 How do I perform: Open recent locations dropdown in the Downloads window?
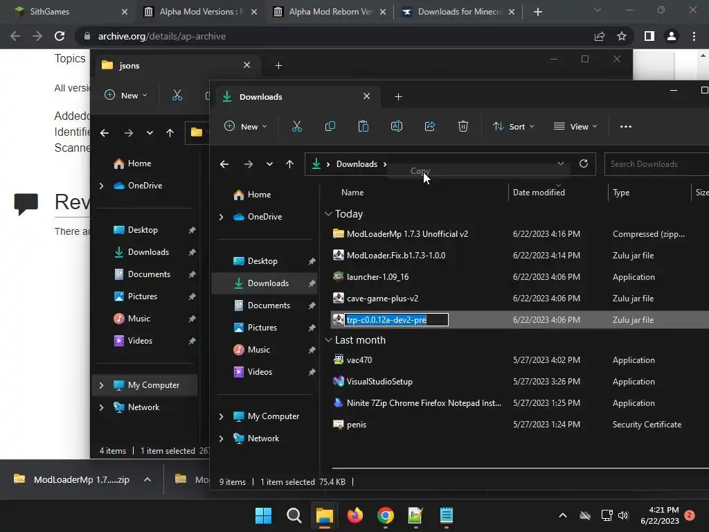269,164
